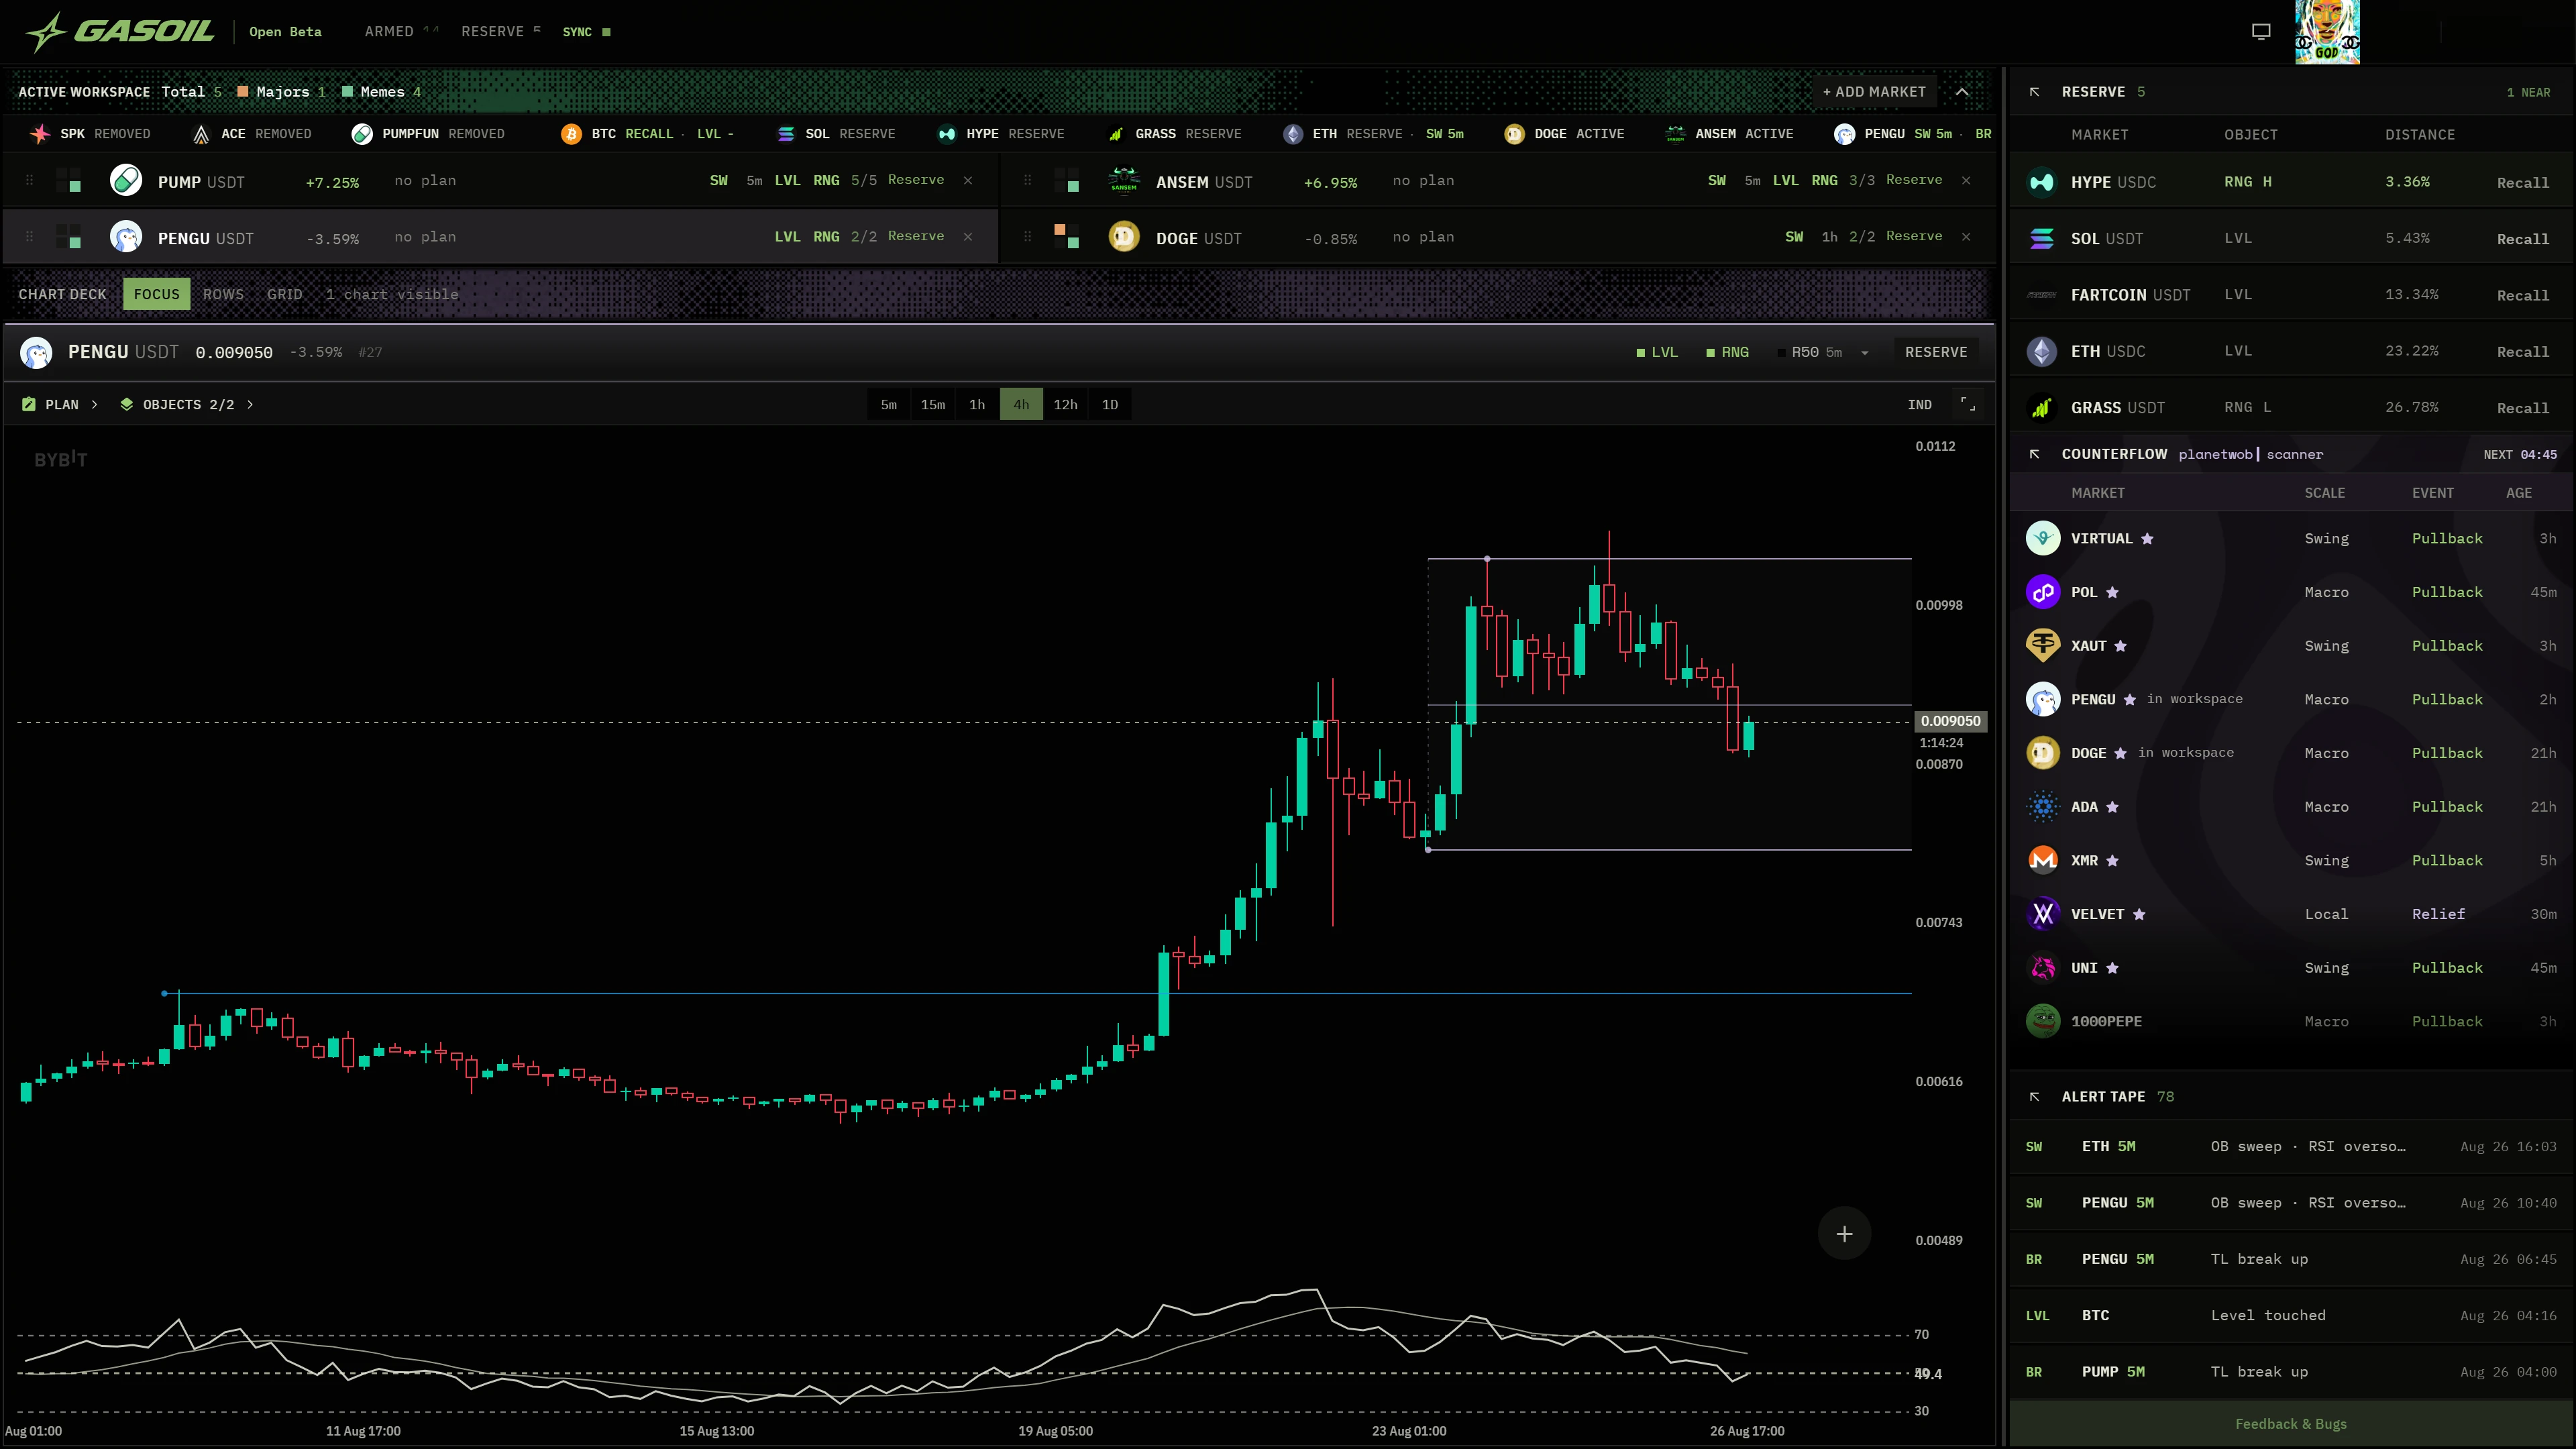Screen dimensions: 2576x1449
Task: Toggle ARMED status in top bar
Action: coord(401,32)
